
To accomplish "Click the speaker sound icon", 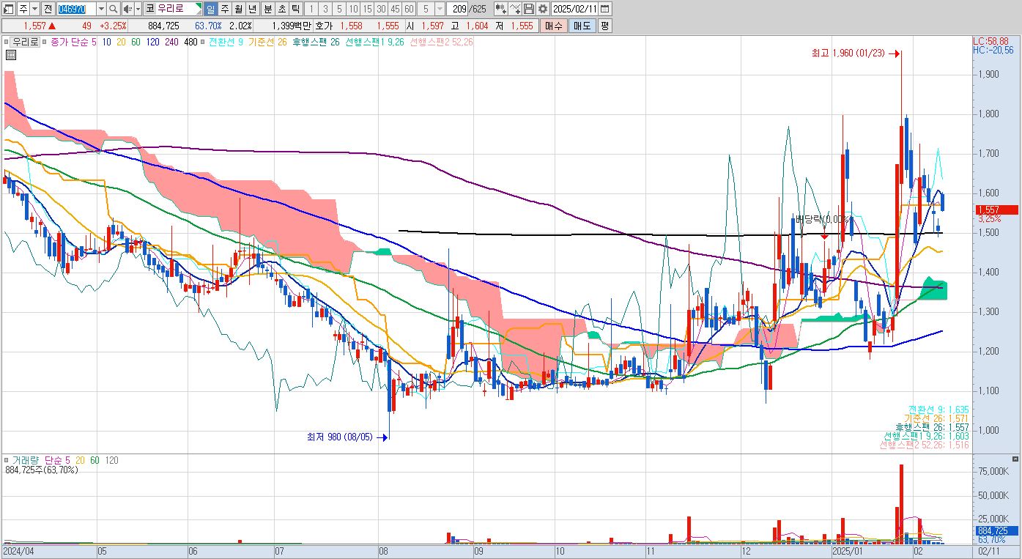I will 127,9.
